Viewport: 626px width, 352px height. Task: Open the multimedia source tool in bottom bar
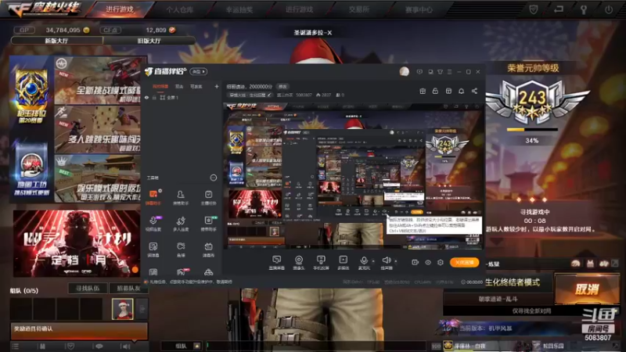(344, 263)
